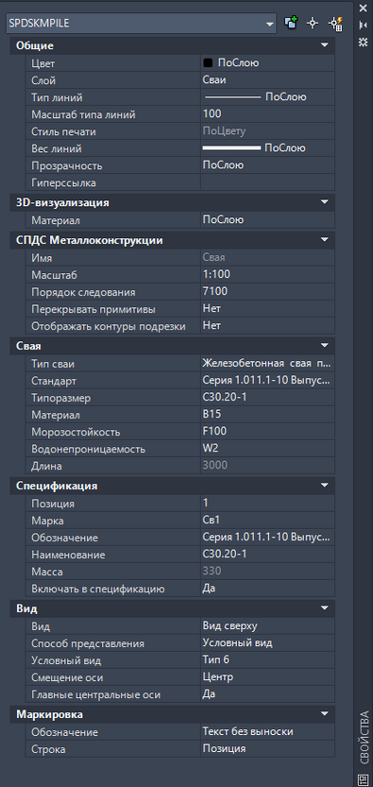The image size is (373, 787).
Task: Click the vertical СВОЙСТВА palette title
Action: (x=364, y=737)
